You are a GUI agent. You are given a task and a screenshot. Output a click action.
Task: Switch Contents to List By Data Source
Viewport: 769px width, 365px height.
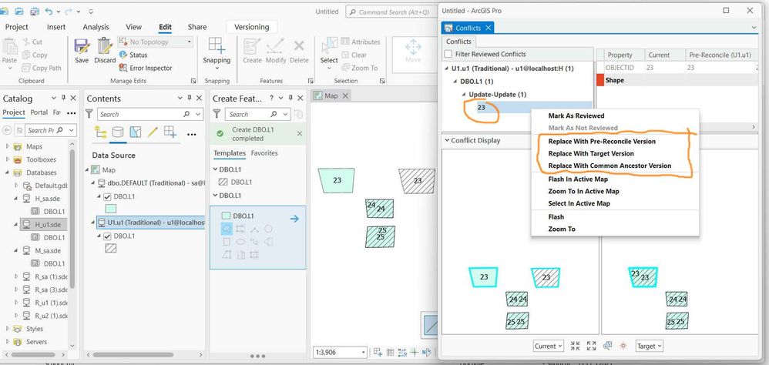click(118, 132)
